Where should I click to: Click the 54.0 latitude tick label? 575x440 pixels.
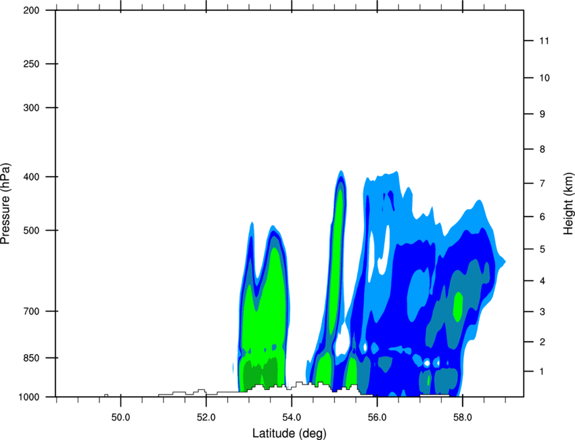292,418
